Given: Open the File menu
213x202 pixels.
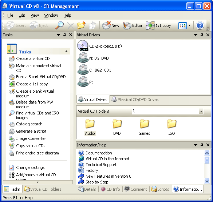Looking at the screenshot, I should point(10,15).
